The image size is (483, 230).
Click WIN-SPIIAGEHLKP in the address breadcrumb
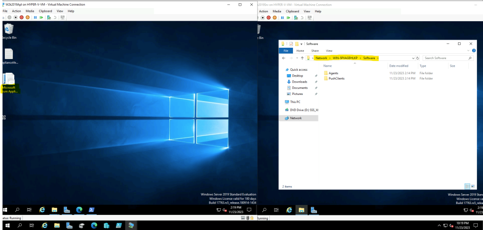pos(345,58)
